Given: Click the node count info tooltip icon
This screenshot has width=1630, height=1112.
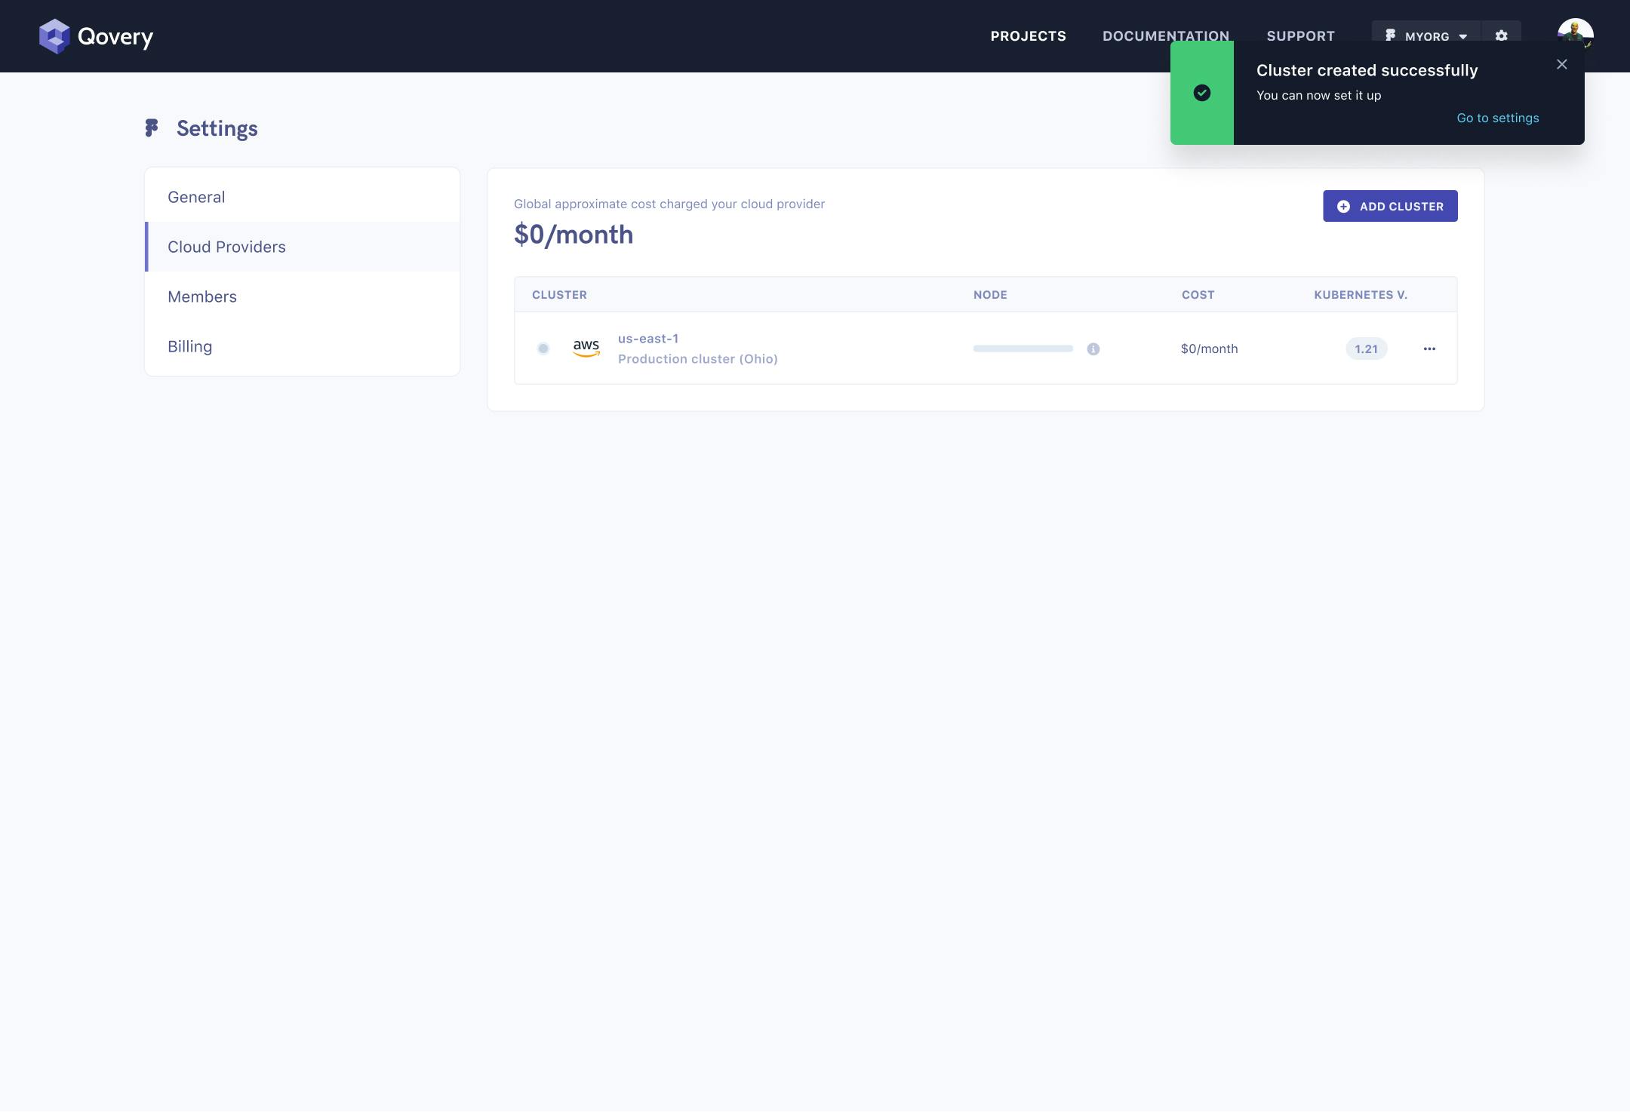Looking at the screenshot, I should click(x=1093, y=348).
